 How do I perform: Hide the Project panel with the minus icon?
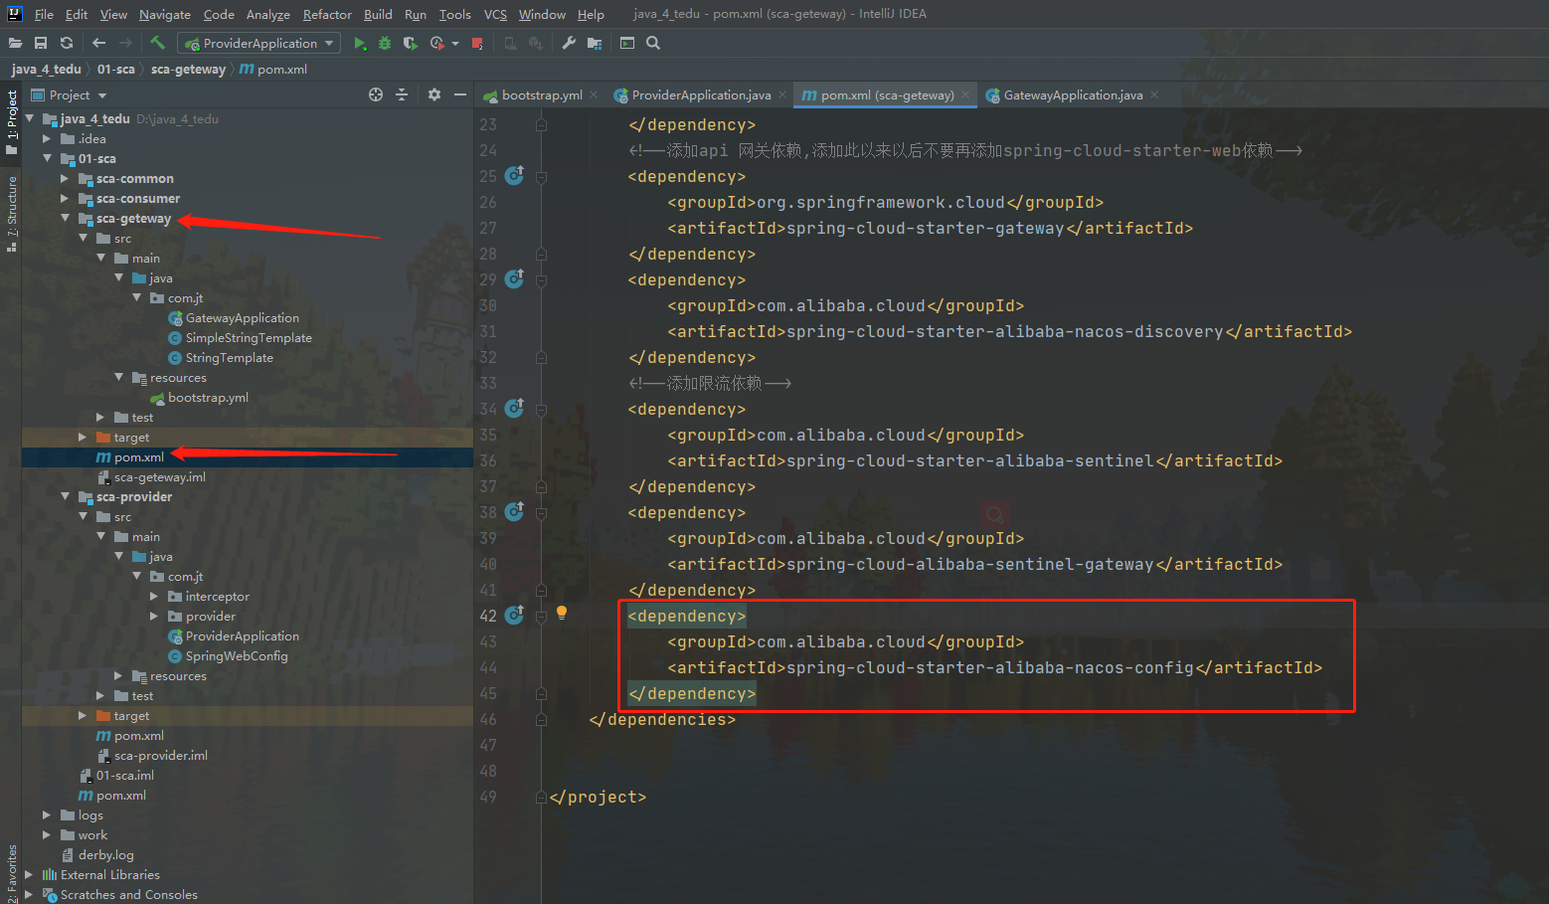click(x=460, y=94)
